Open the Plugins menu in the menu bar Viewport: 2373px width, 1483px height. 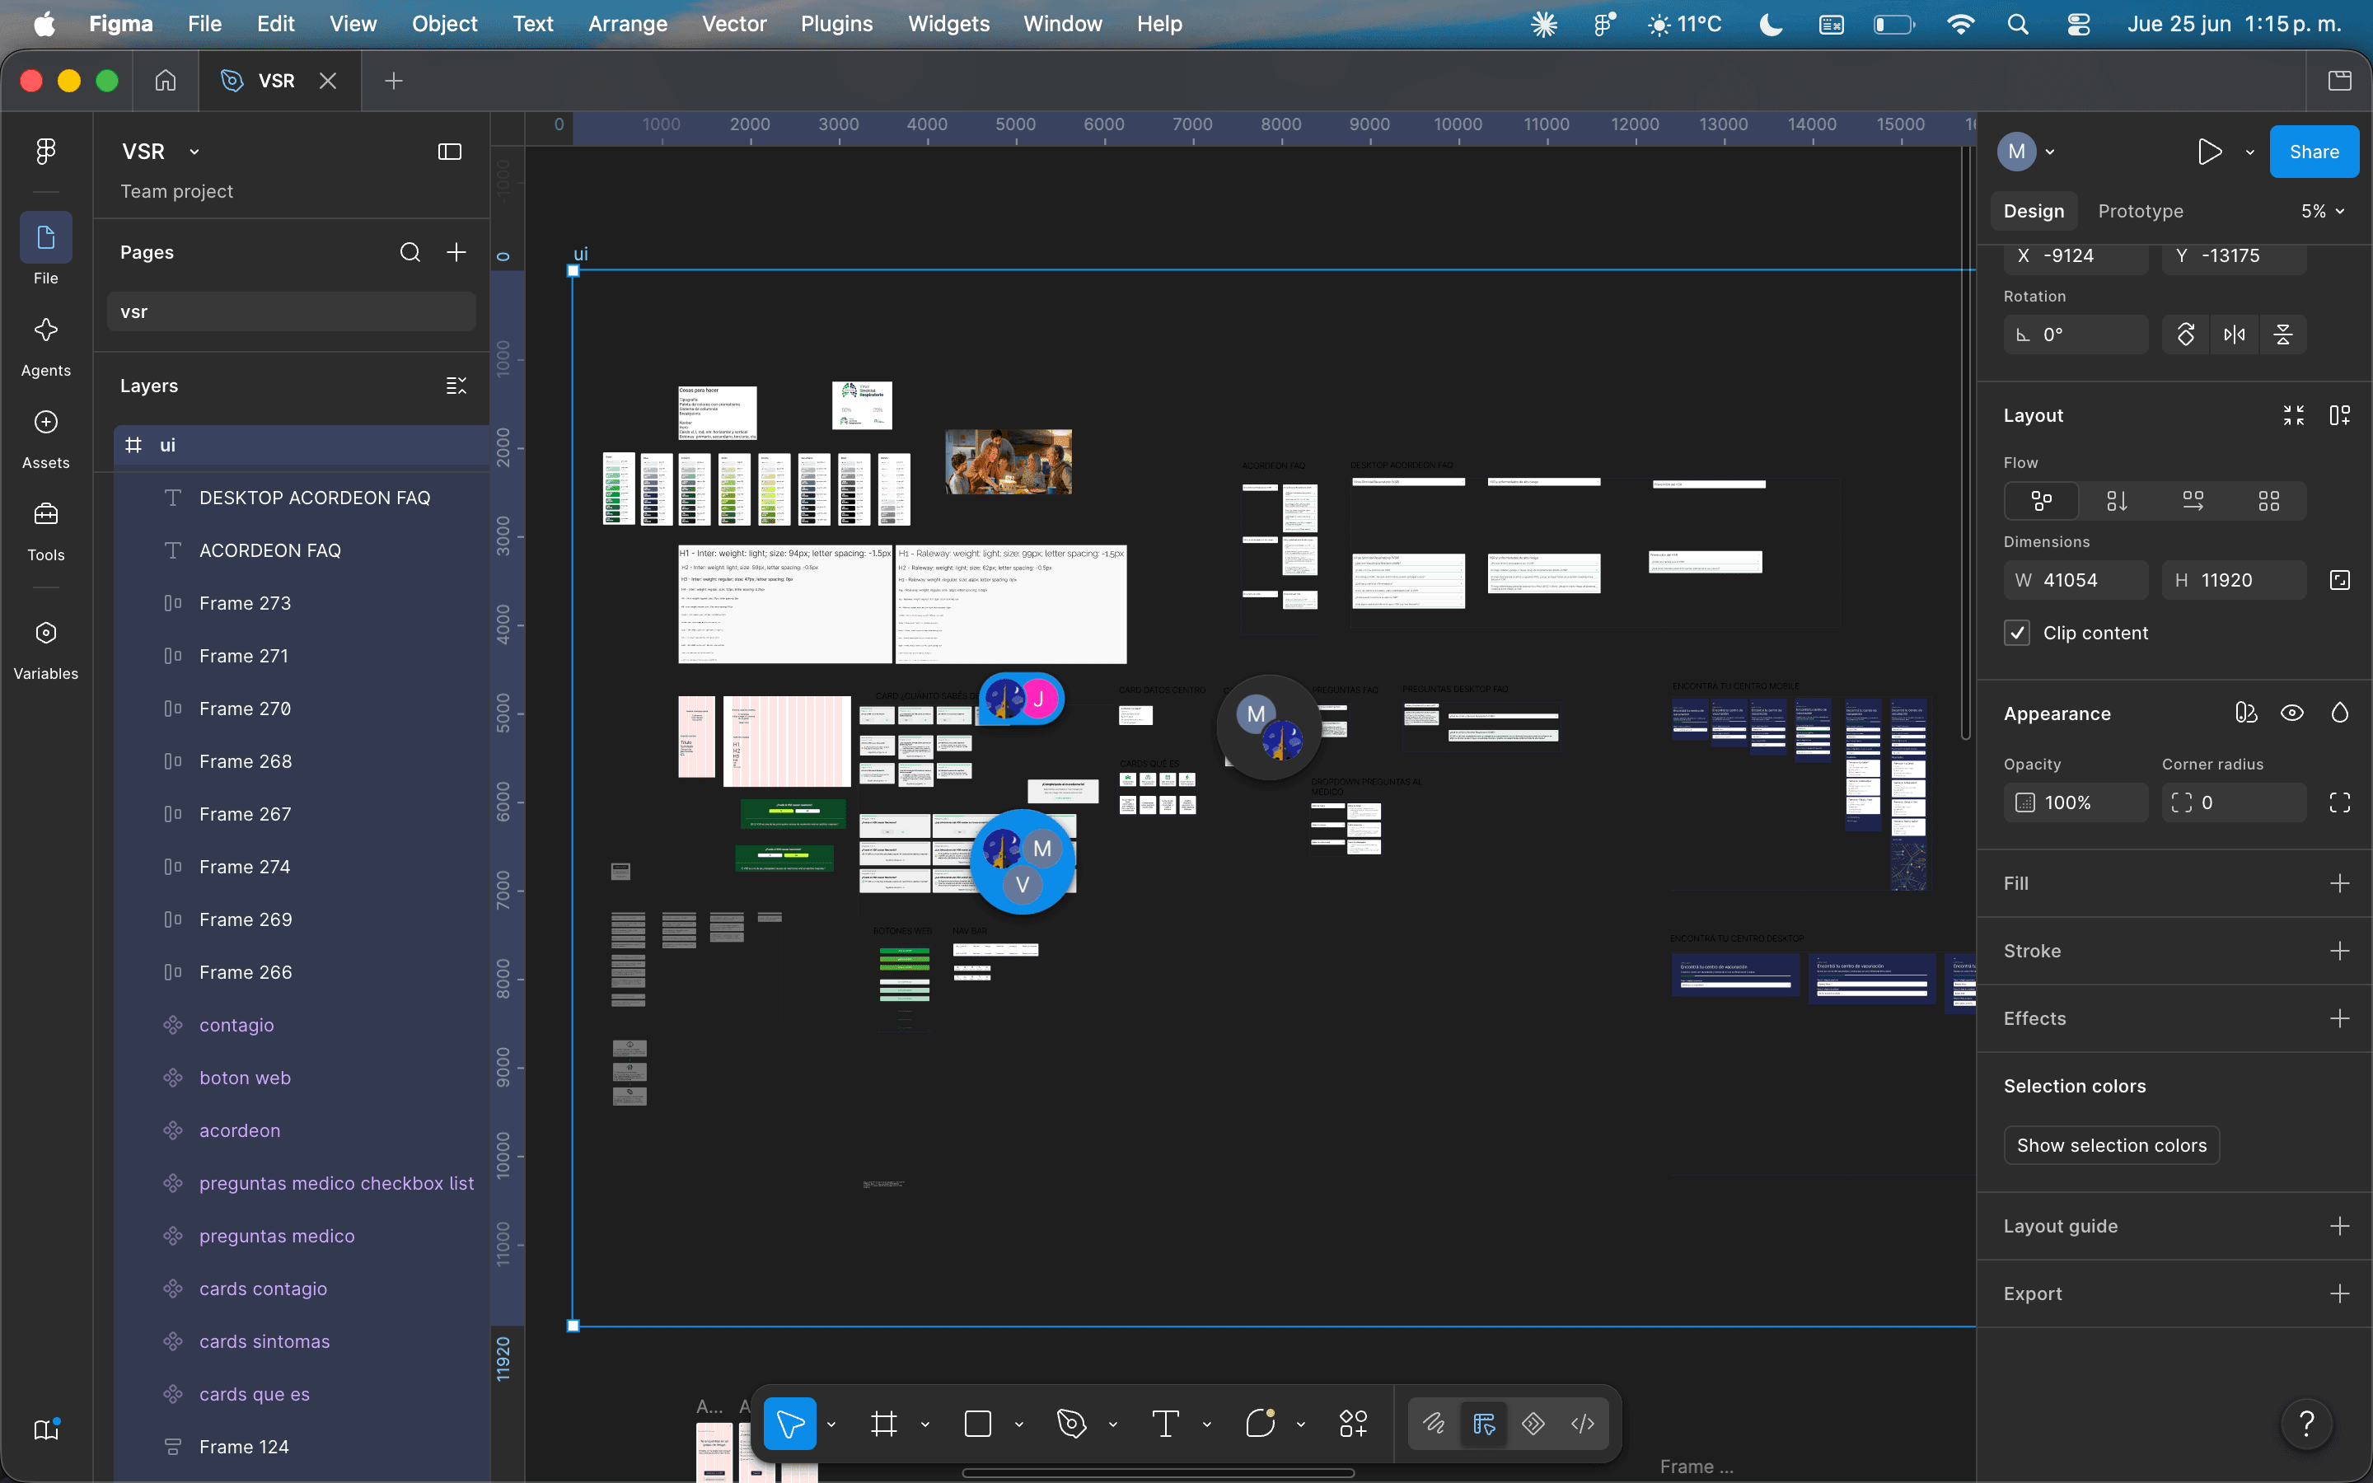click(836, 24)
